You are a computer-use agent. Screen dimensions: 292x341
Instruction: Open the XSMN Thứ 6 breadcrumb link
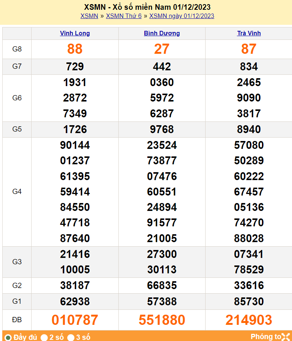coord(124,16)
